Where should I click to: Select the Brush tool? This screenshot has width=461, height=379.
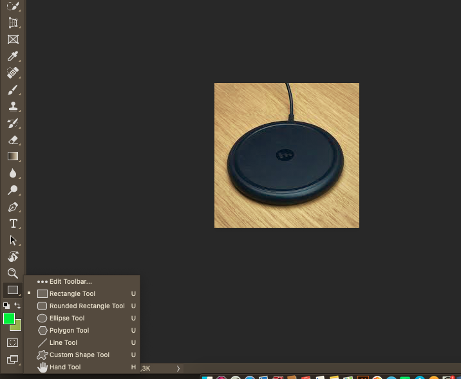13,89
